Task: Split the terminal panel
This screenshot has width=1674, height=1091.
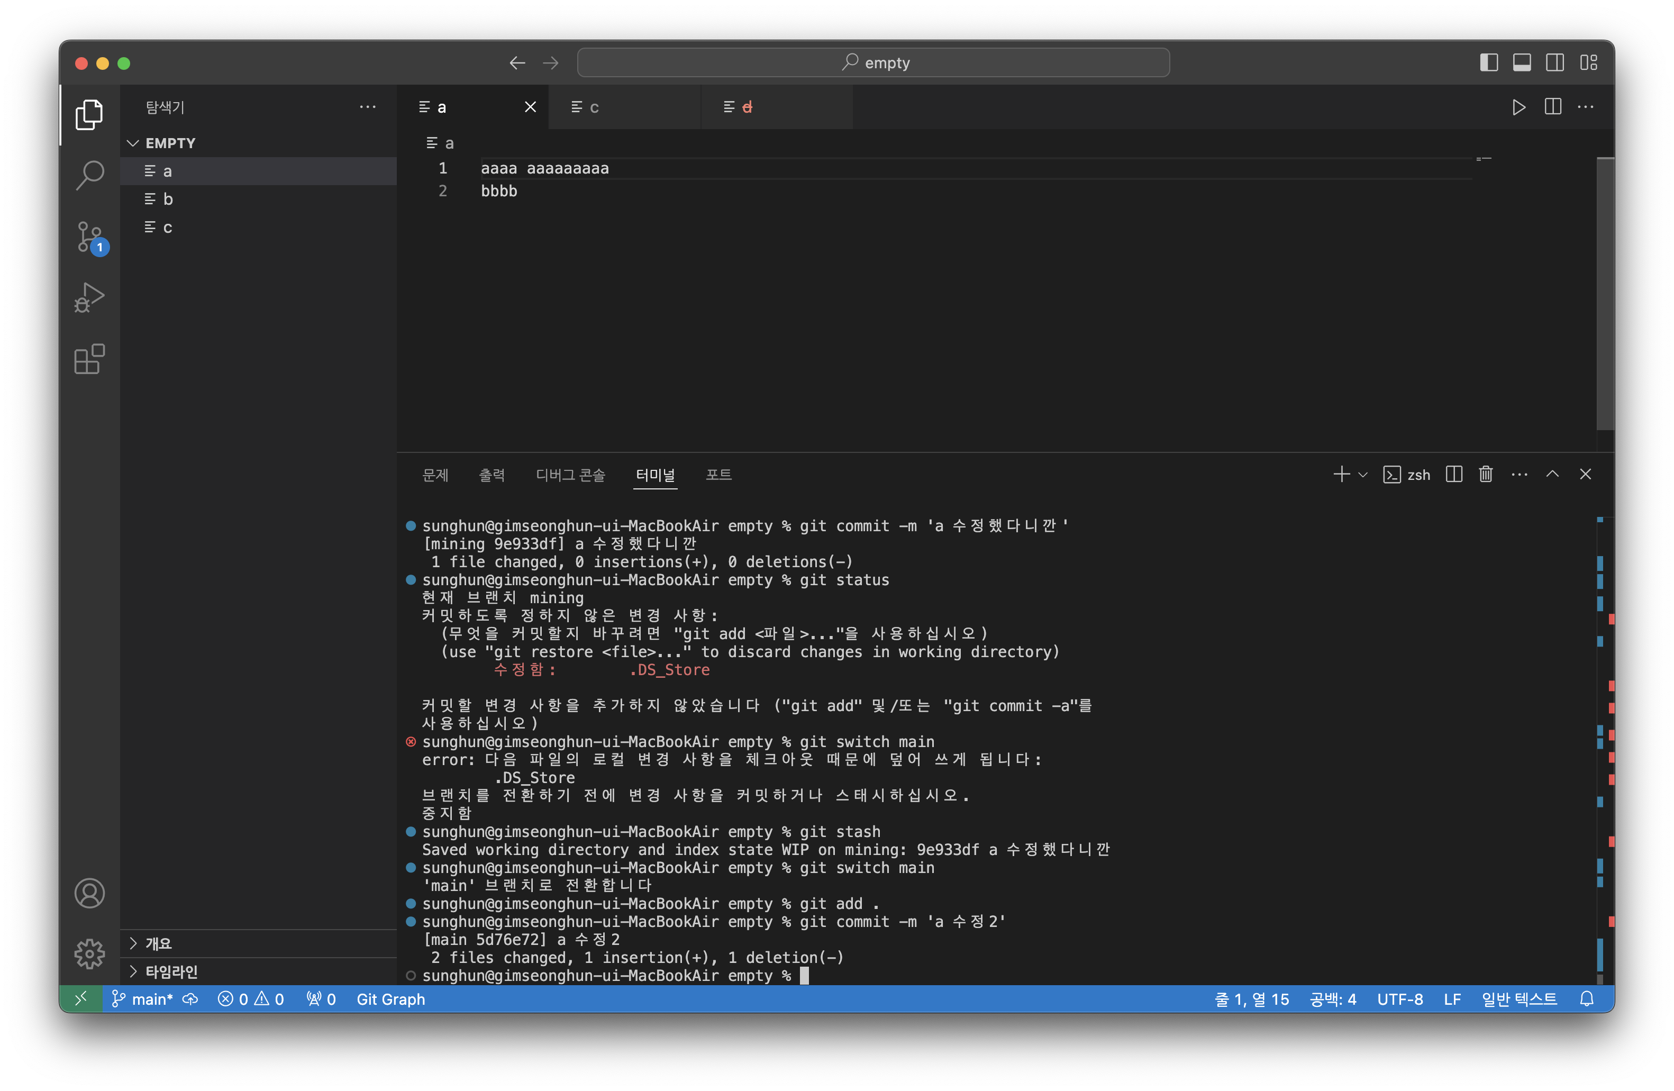Action: pos(1454,475)
